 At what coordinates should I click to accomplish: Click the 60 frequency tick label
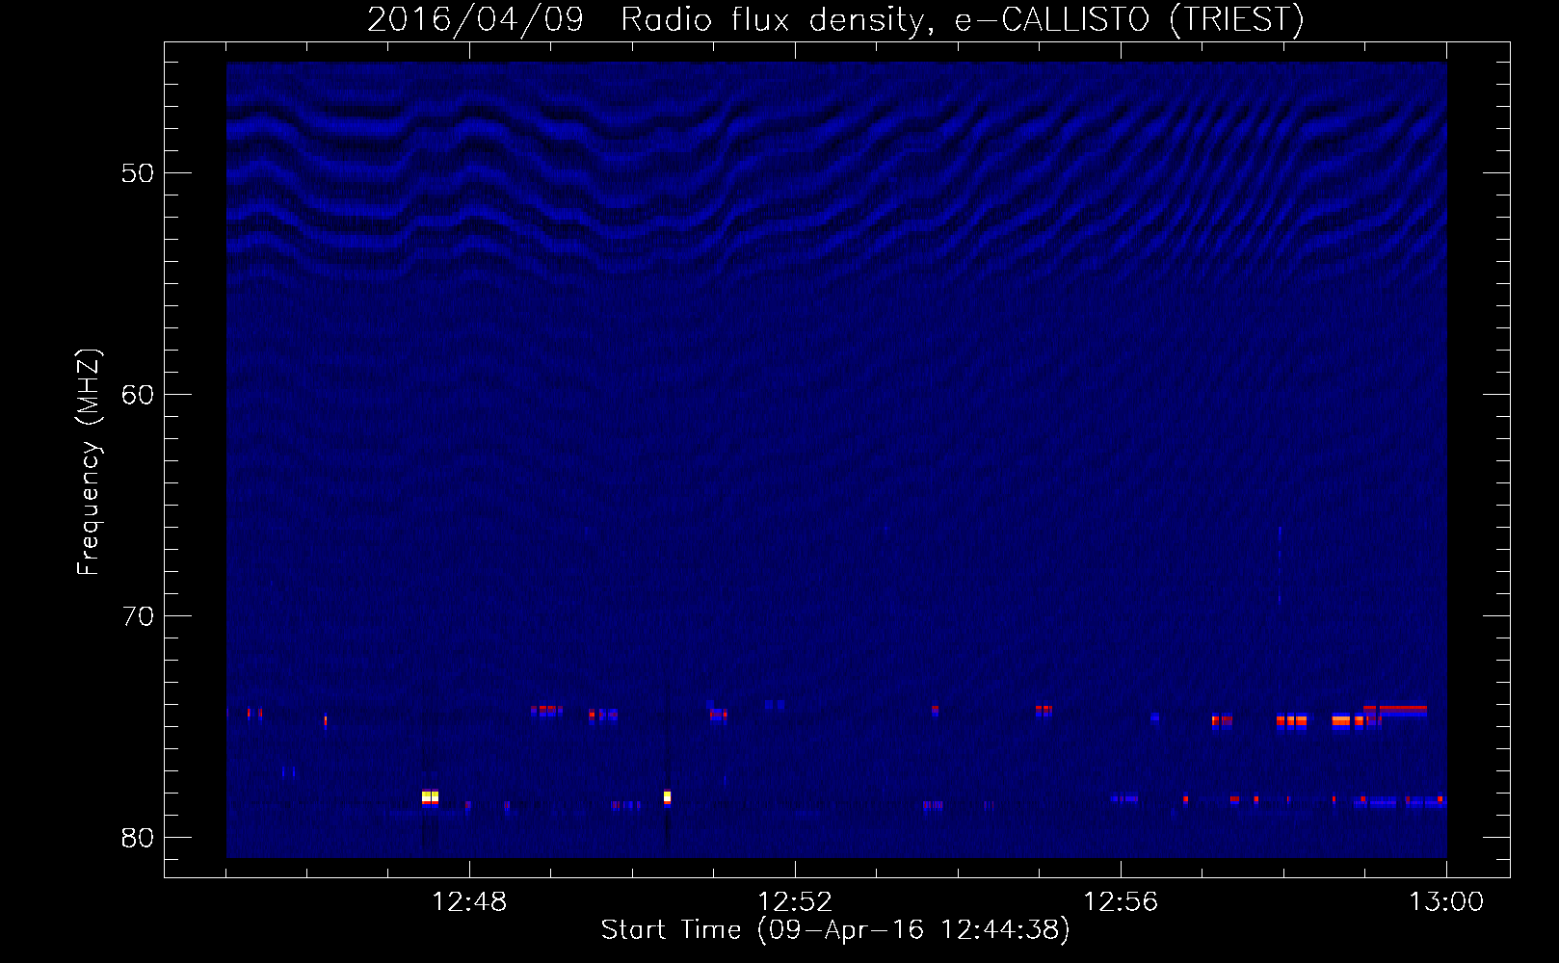tap(138, 395)
